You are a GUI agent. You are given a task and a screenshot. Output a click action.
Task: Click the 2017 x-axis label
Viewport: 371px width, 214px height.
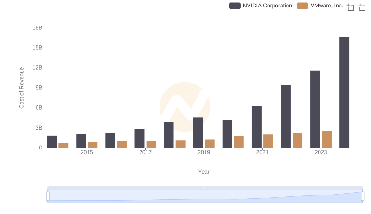(x=145, y=152)
